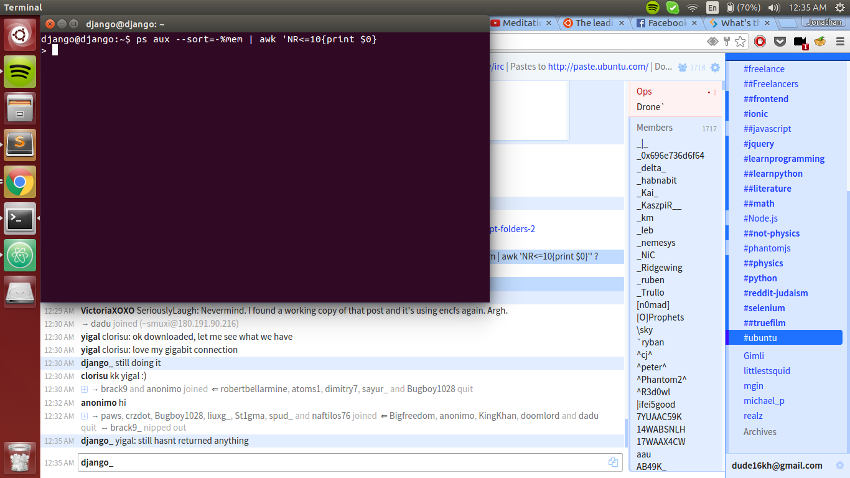
Task: Open the Chrome hamburger menu
Action: coord(840,42)
